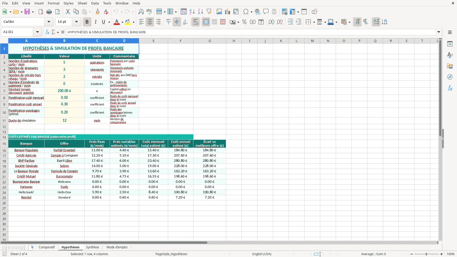457x257 pixels.
Task: Click the column G header
Action: coord(209,41)
